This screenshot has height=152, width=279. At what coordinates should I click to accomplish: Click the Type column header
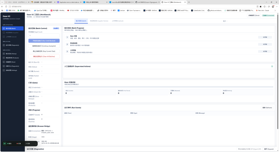click(134, 113)
